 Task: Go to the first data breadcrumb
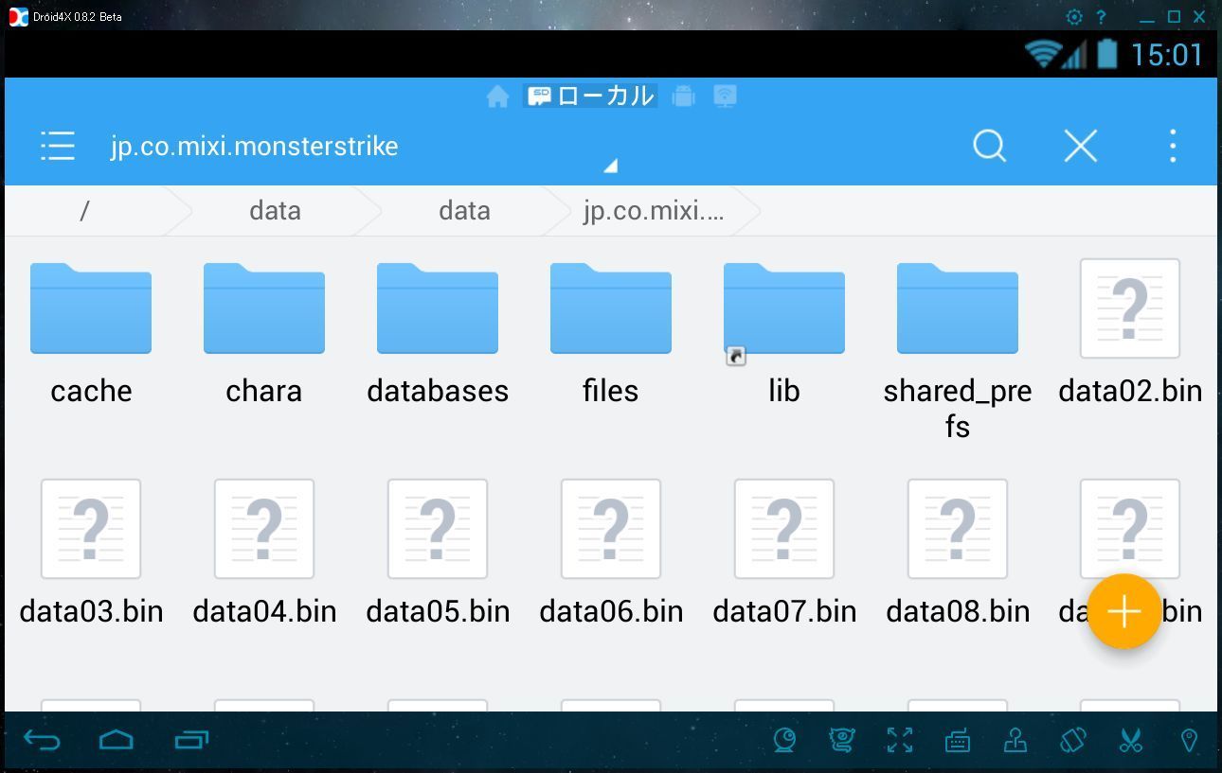(275, 210)
